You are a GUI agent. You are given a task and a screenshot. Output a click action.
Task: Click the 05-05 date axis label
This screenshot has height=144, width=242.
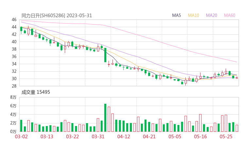pos(175,136)
